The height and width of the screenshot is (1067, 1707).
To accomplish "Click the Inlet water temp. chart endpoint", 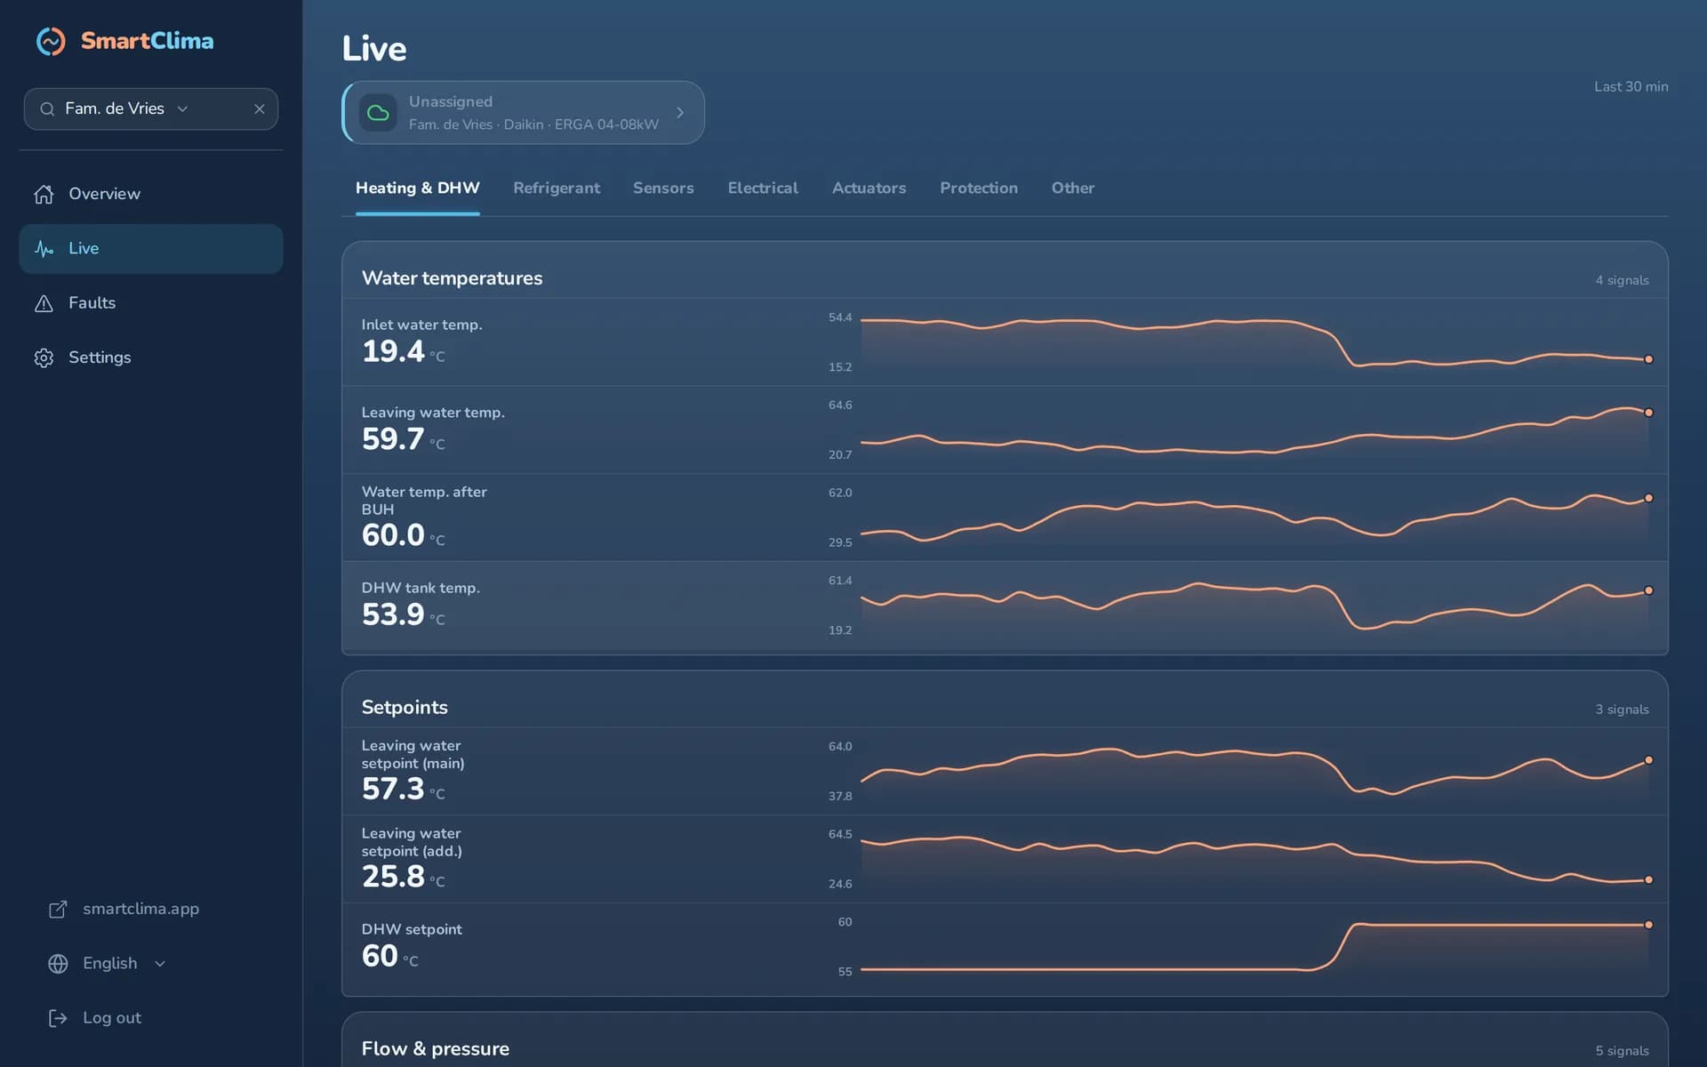I will [1648, 359].
